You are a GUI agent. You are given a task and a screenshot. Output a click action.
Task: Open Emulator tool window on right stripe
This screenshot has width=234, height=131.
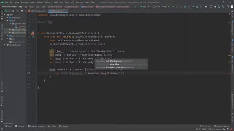[x=233, y=118]
